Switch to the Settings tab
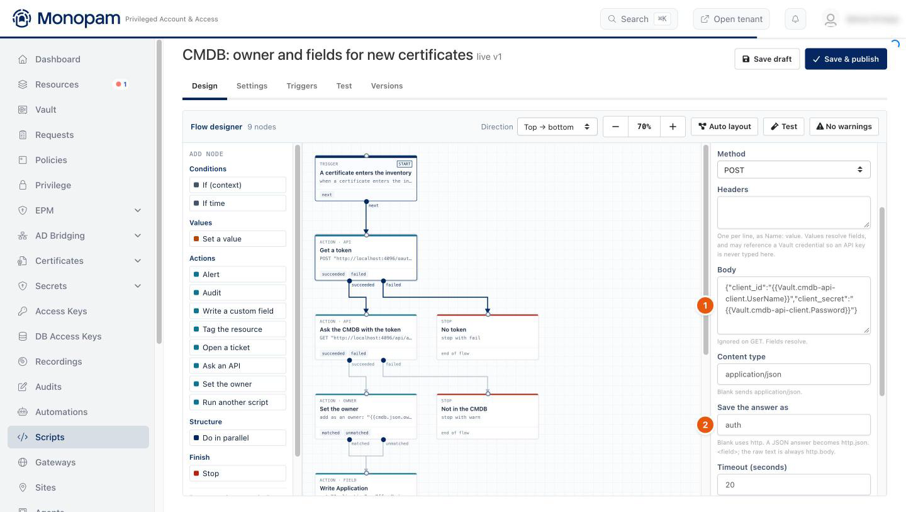The image size is (906, 512). (x=252, y=86)
